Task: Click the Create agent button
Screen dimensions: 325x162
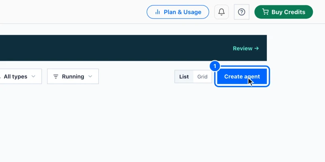Action: pyautogui.click(x=242, y=77)
